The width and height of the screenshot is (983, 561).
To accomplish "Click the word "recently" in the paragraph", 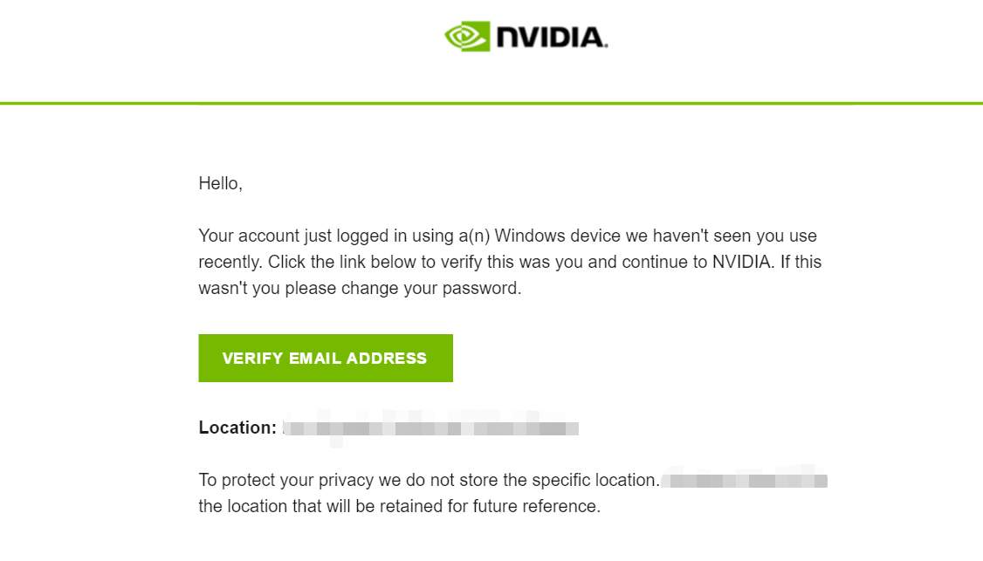I will pos(229,262).
